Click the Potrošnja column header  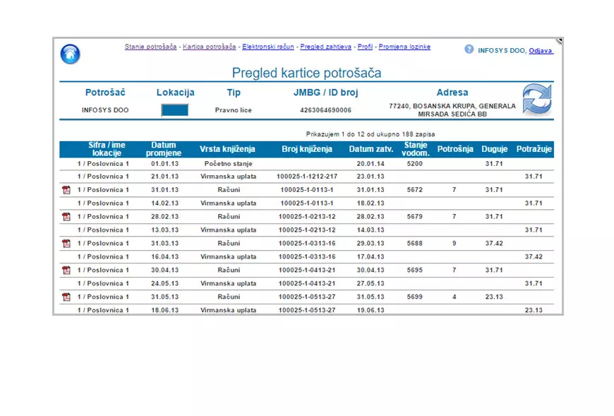pyautogui.click(x=455, y=149)
